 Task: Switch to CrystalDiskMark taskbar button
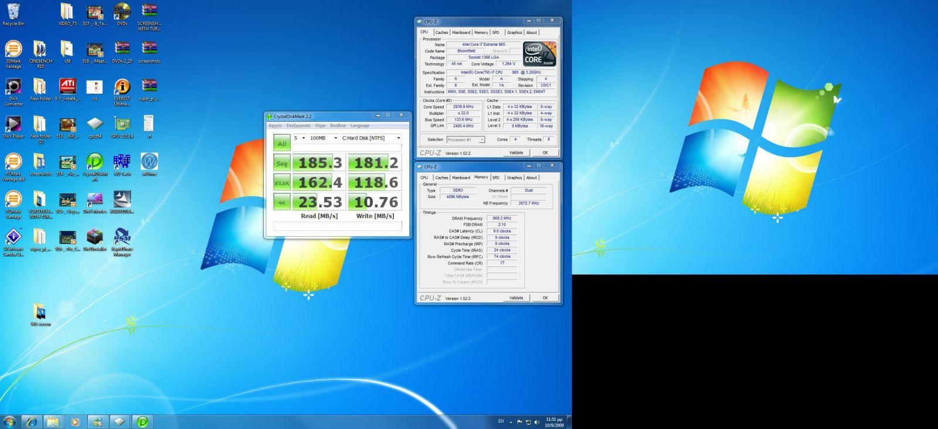(142, 421)
